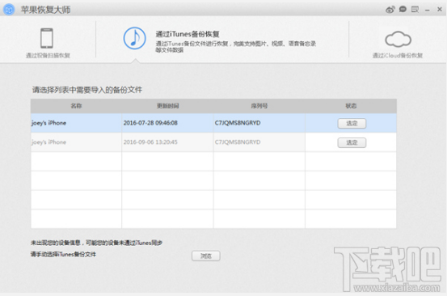Select the date 2016-07-28 09:46:08
Viewport: 447px width, 296px height.
[x=150, y=123]
